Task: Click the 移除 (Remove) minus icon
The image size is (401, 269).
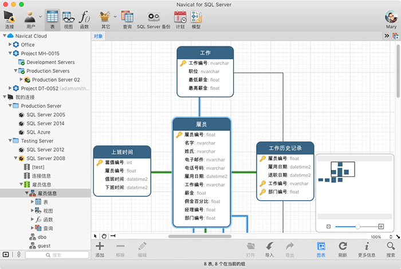Action: [120, 246]
